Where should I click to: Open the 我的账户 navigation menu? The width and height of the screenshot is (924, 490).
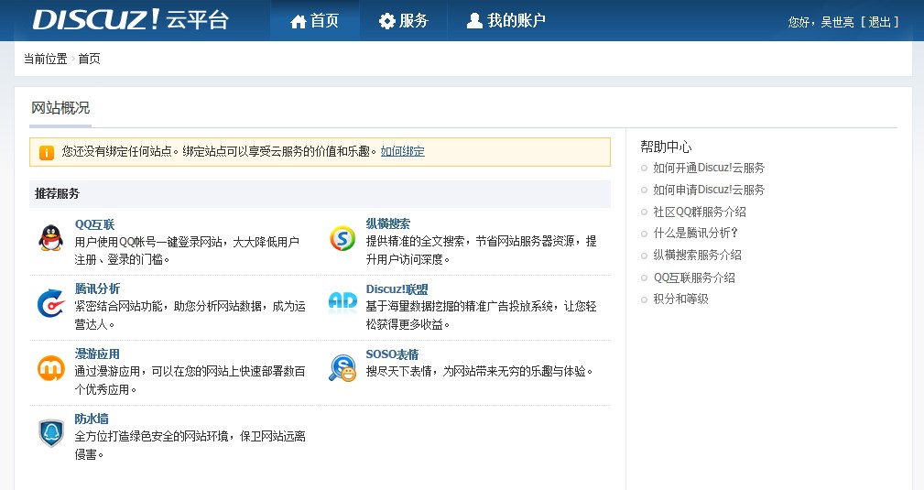[506, 21]
